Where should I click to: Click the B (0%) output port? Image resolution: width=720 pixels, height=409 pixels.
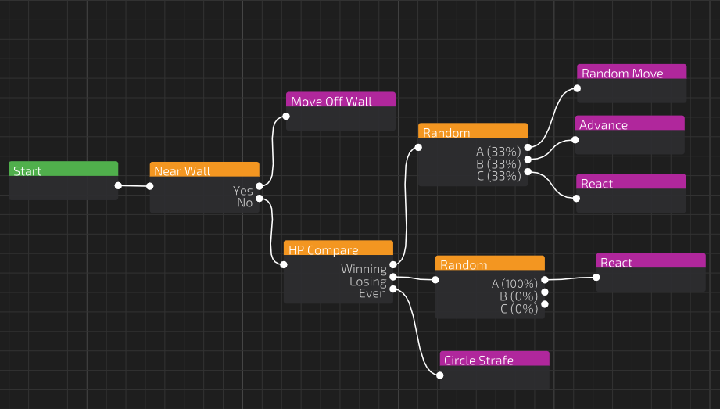pos(545,292)
